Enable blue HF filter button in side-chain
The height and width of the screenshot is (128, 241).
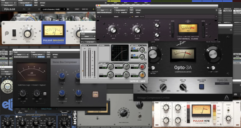click(134, 49)
